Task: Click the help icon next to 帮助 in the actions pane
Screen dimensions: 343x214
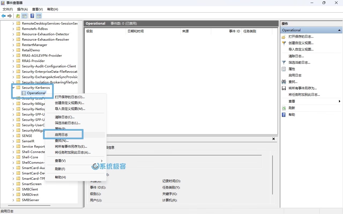Action: pyautogui.click(x=284, y=115)
